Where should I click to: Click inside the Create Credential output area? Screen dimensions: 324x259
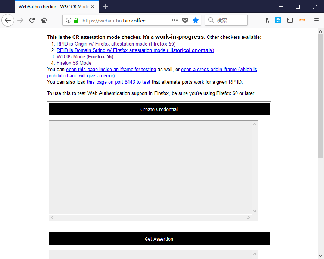tap(150, 167)
